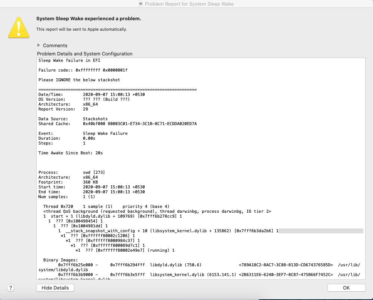Click the '(running)' stack frame line
373x300 pixels.
125,251
